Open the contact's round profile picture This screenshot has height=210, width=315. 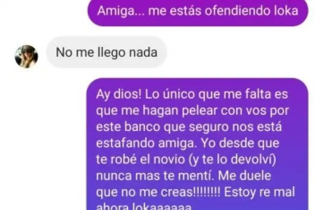(x=26, y=56)
